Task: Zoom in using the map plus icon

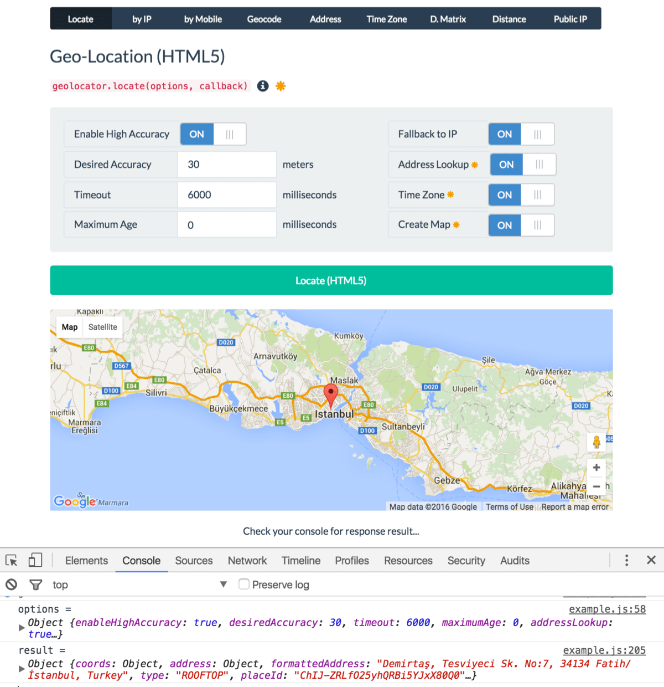Action: coord(596,467)
